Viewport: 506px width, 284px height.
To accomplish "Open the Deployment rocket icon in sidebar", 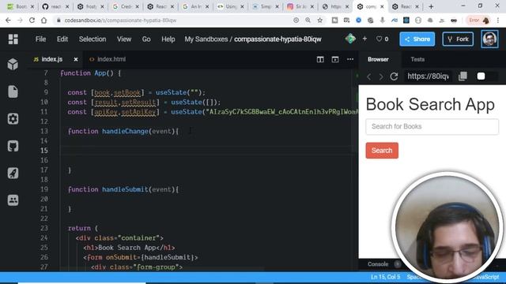I will (13, 174).
